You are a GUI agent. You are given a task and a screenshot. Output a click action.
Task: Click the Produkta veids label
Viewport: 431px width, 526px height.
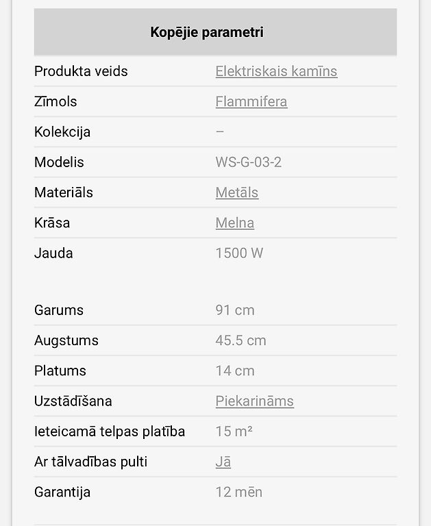81,71
